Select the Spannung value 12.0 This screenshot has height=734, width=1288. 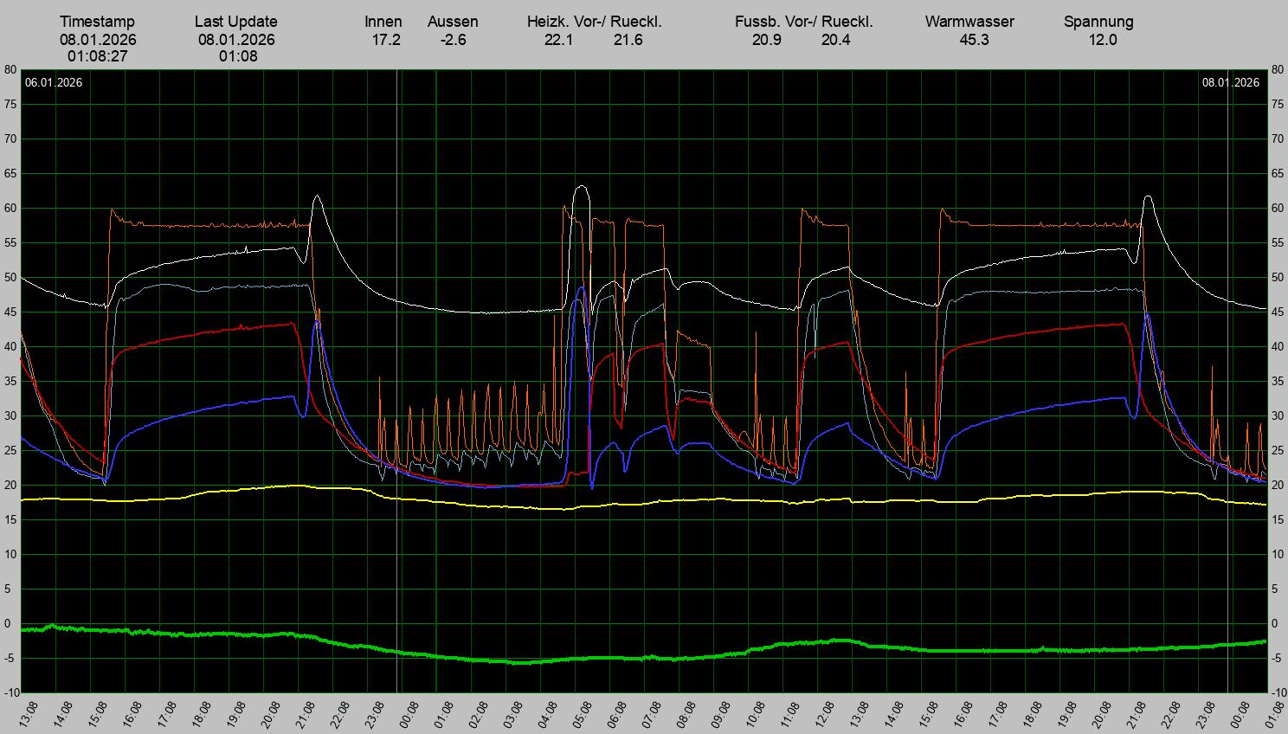(x=1102, y=40)
